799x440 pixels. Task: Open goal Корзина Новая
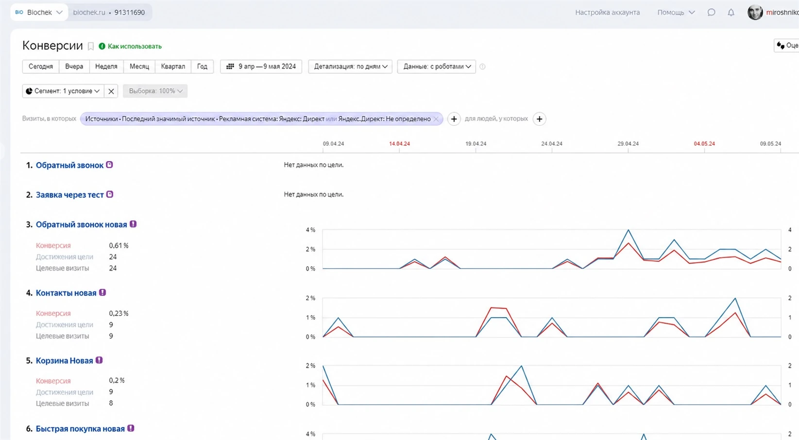pos(65,360)
